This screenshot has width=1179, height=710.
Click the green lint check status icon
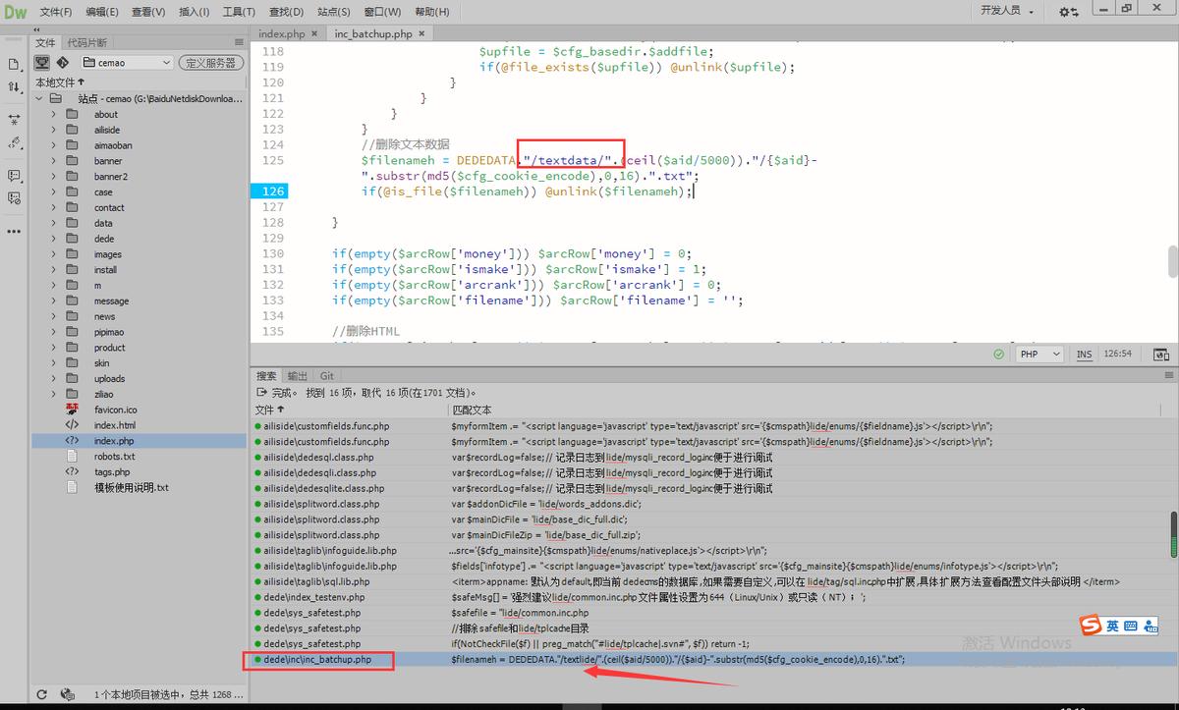tap(999, 355)
